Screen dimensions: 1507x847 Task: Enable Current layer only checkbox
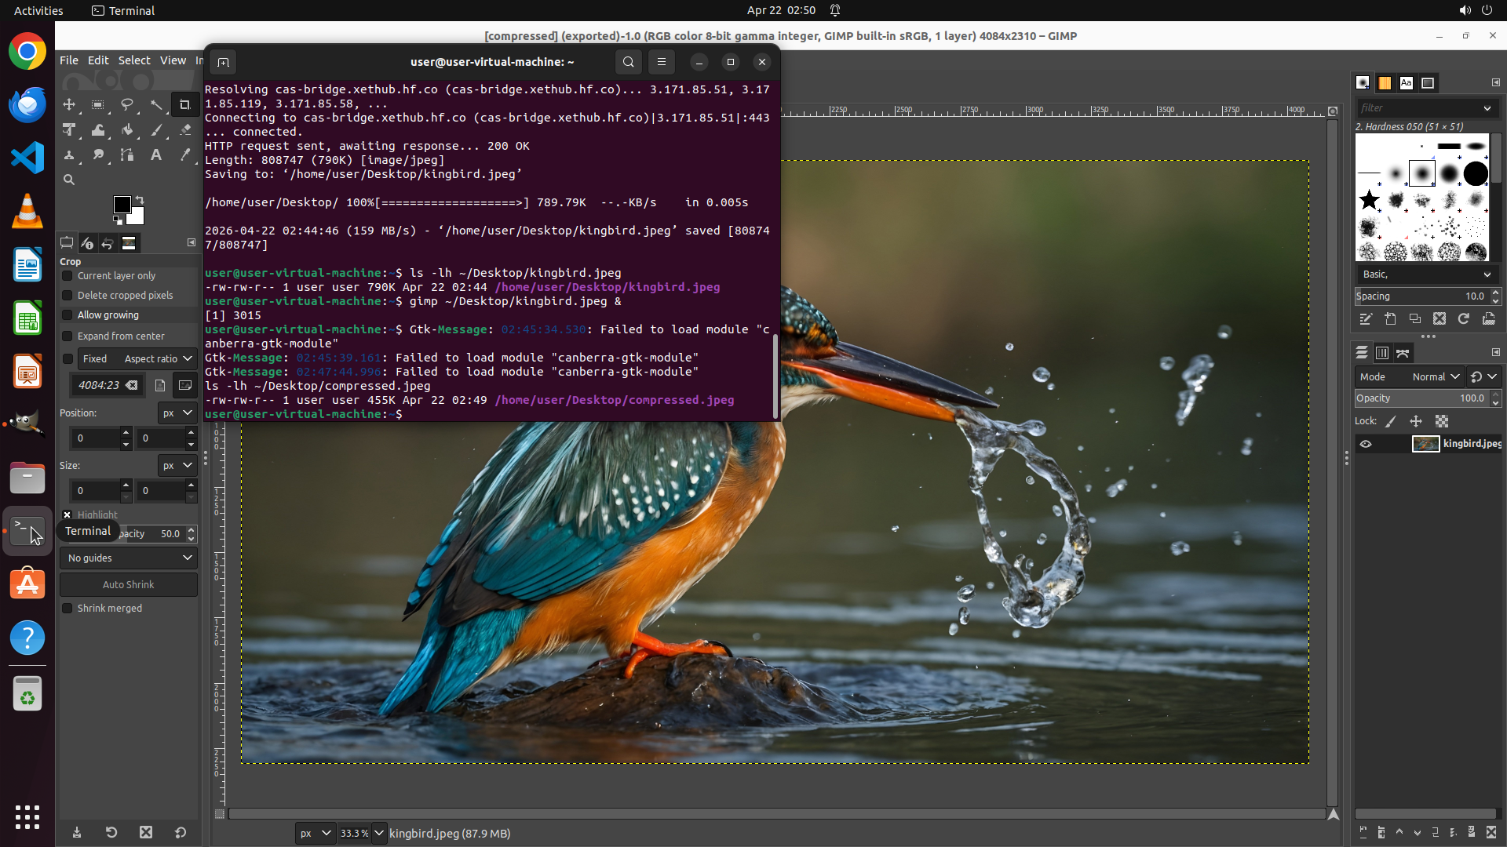pos(68,276)
